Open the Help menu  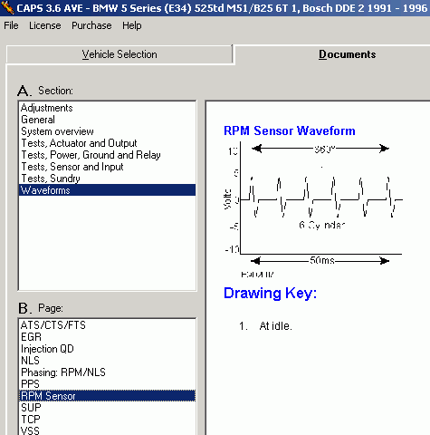click(x=132, y=25)
